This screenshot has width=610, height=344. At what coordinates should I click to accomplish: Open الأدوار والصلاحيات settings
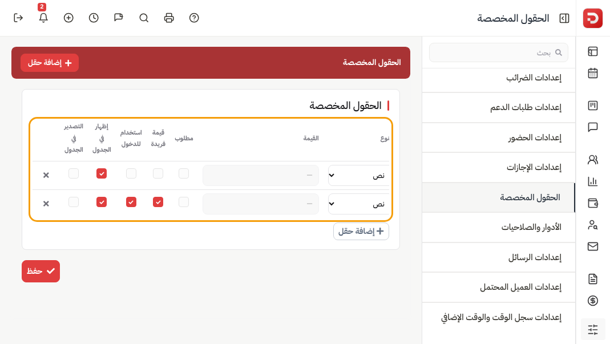[x=499, y=227]
